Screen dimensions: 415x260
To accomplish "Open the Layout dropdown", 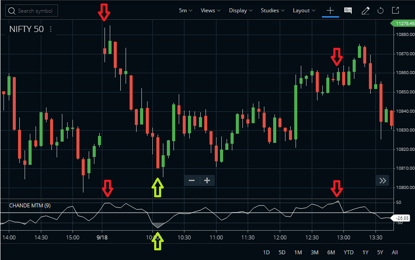I will click(304, 11).
